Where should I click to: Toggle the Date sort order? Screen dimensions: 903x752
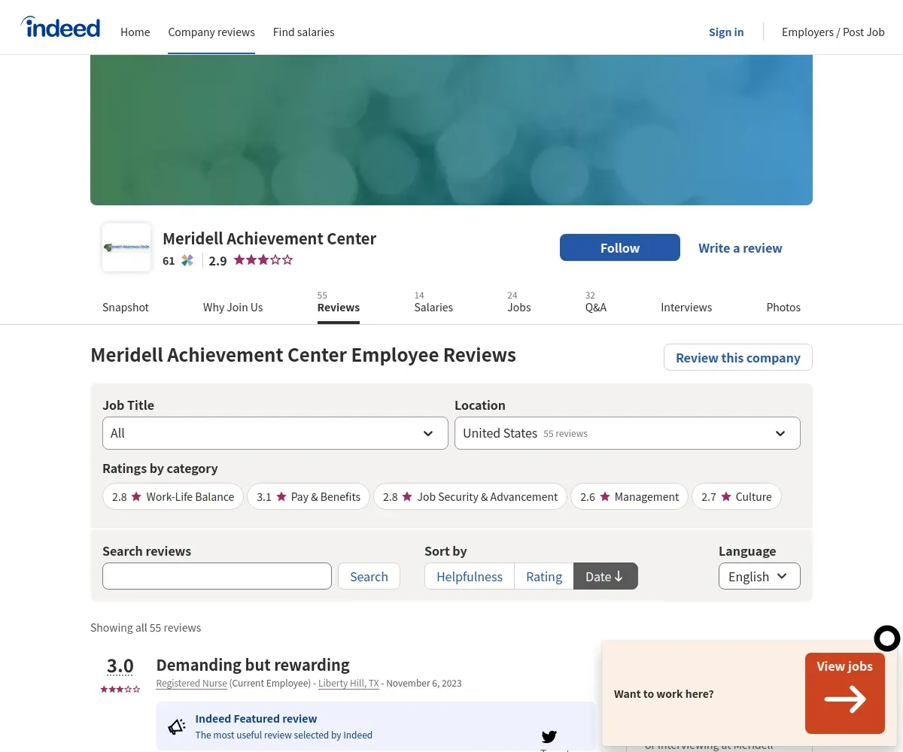click(x=606, y=576)
